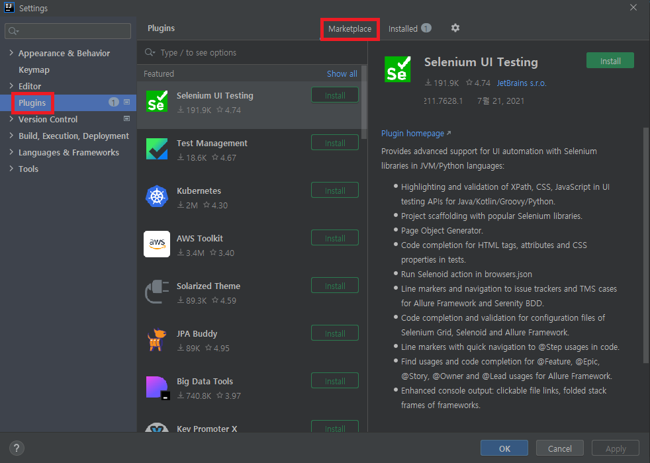Open the plugins gear settings menu

455,28
